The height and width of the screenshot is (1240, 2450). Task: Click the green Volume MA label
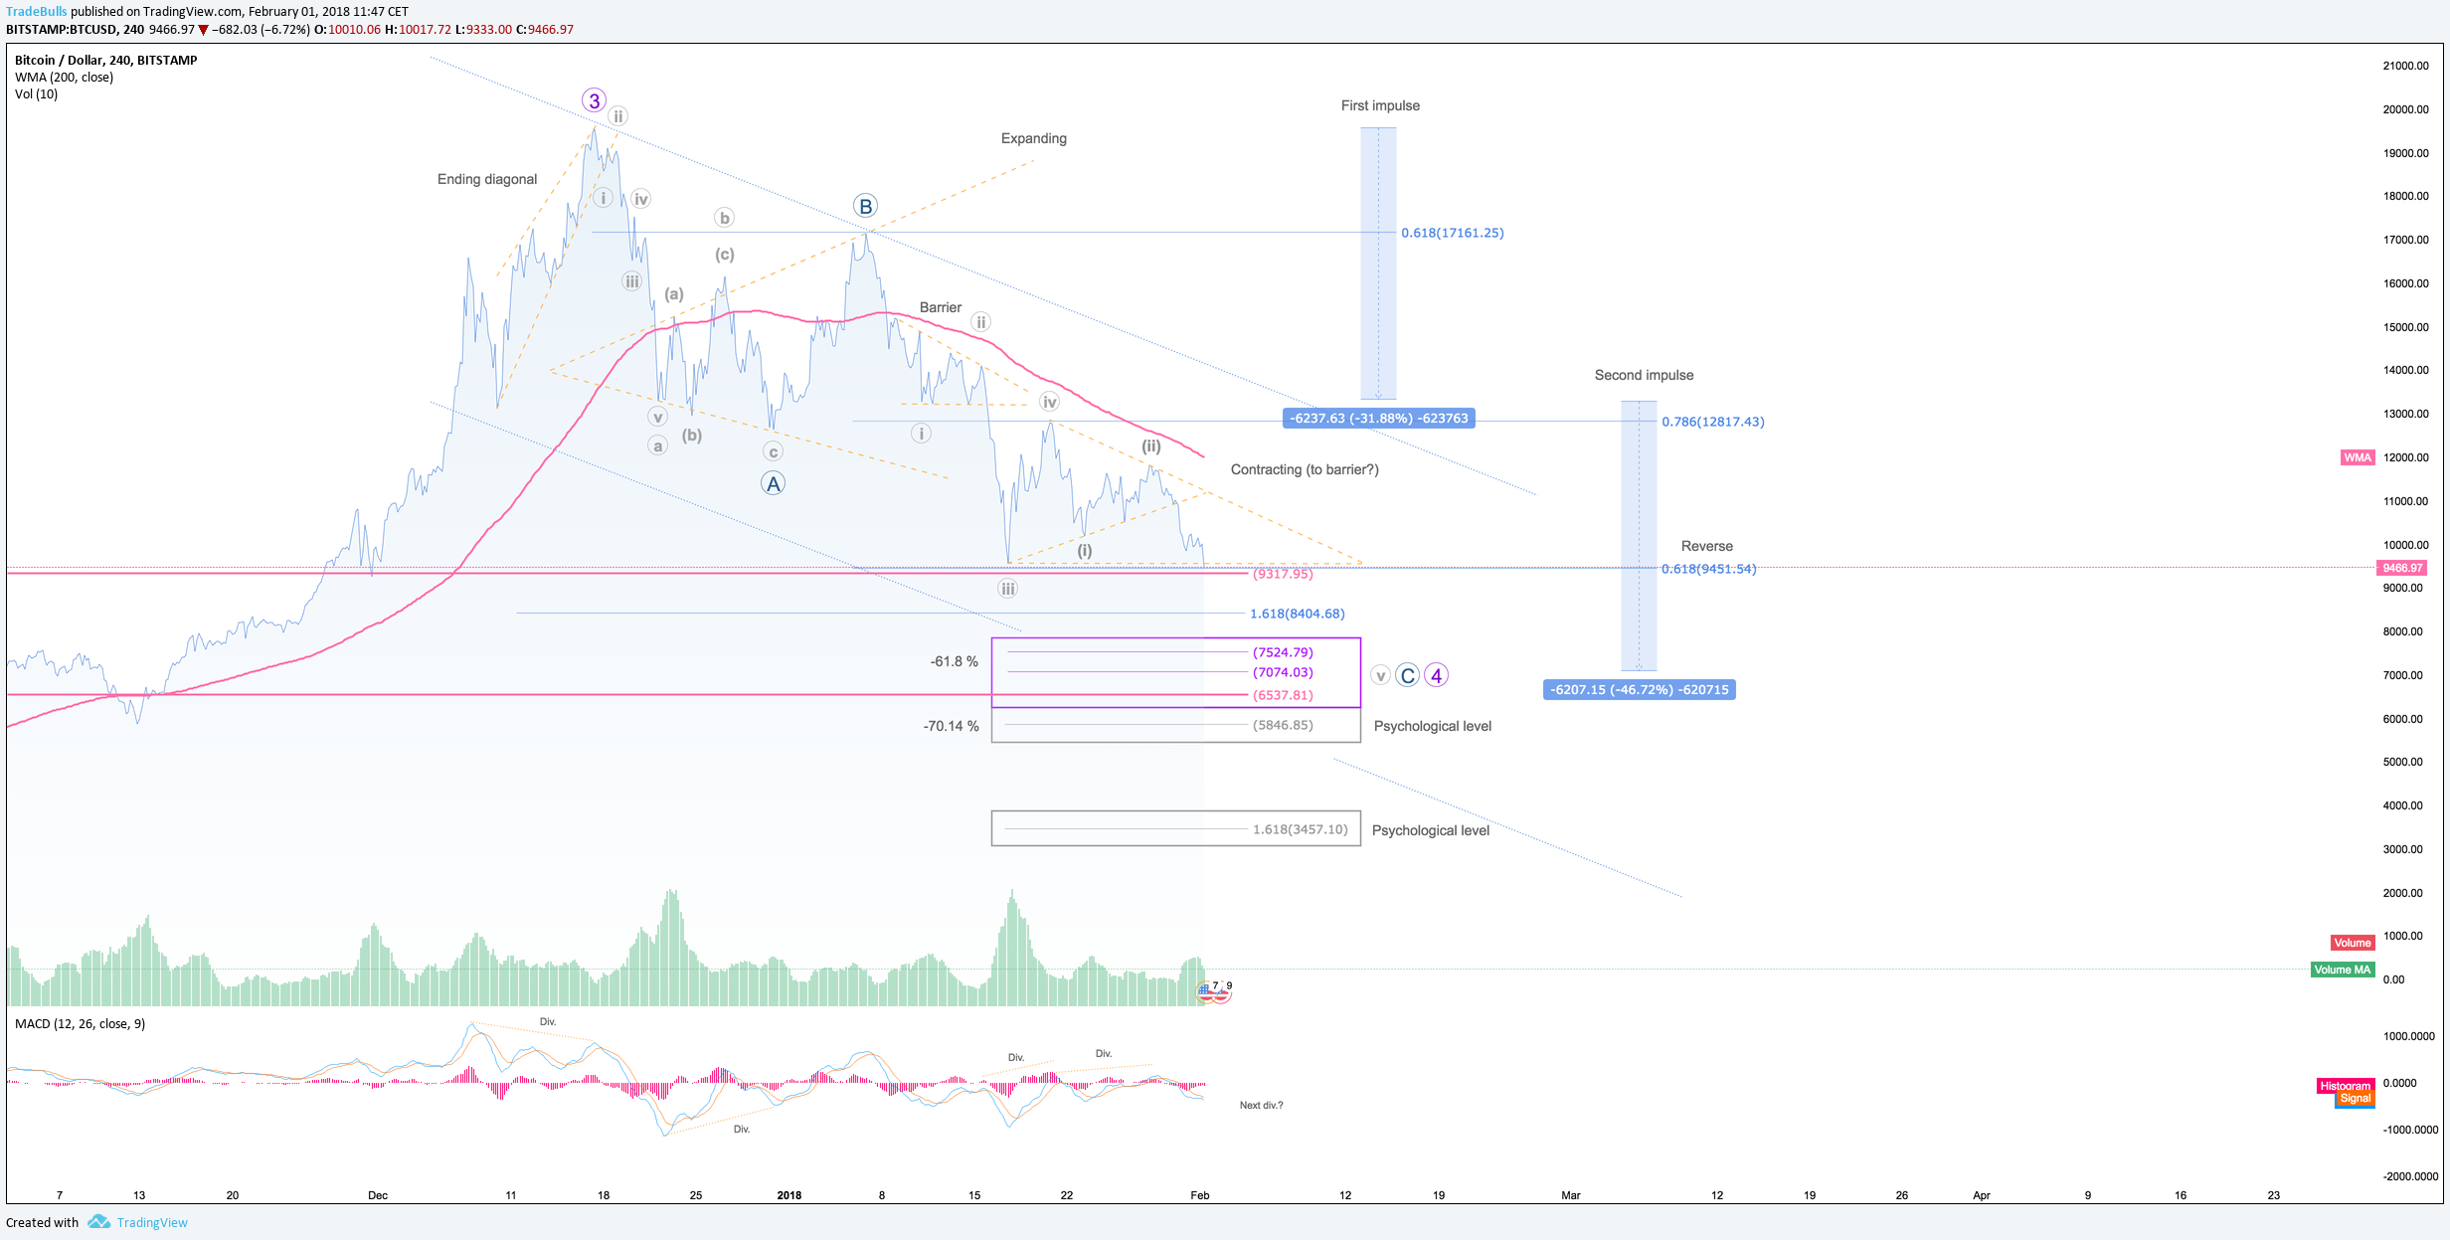coord(2343,970)
